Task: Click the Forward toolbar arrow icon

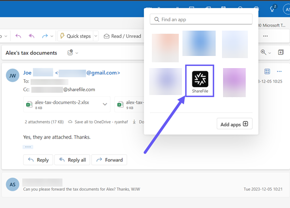Action: [x=45, y=36]
